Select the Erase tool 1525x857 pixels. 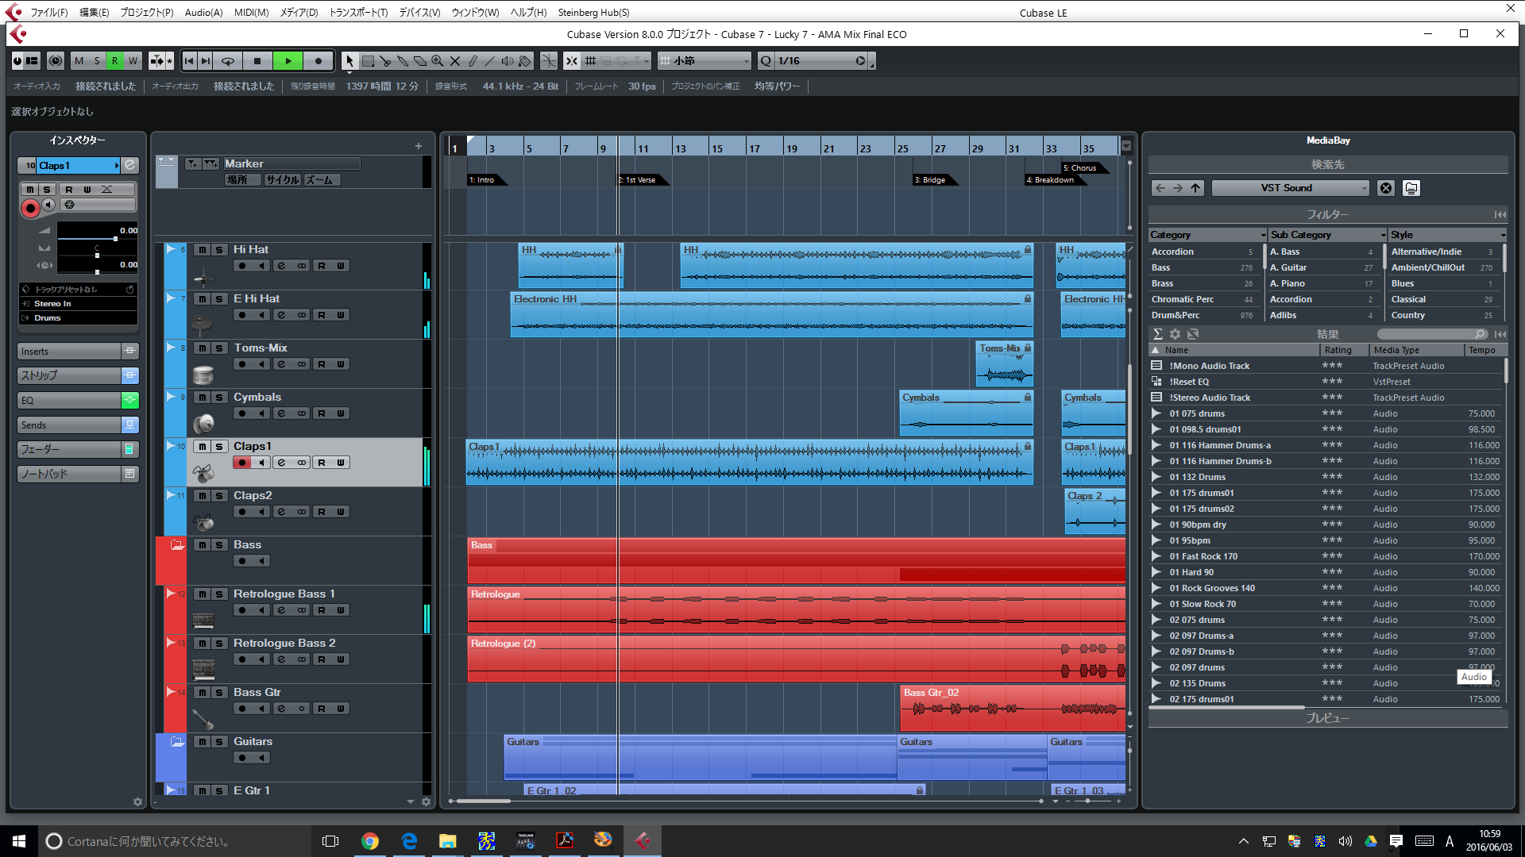(420, 61)
